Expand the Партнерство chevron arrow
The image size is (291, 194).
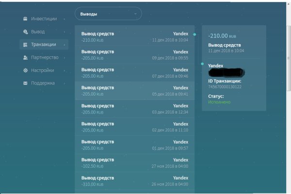click(64, 58)
